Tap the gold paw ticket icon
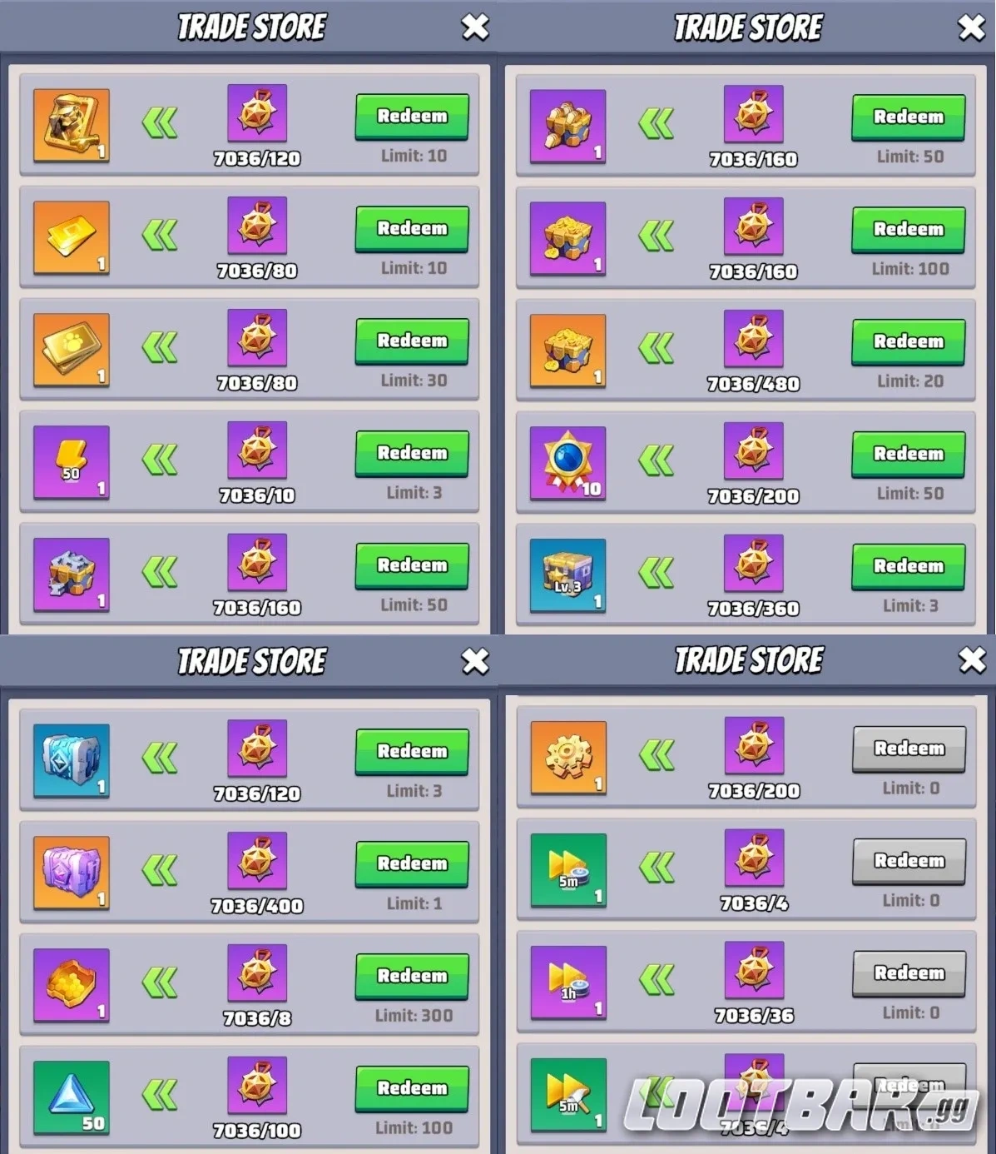Screen dimensions: 996x1154 tap(72, 350)
